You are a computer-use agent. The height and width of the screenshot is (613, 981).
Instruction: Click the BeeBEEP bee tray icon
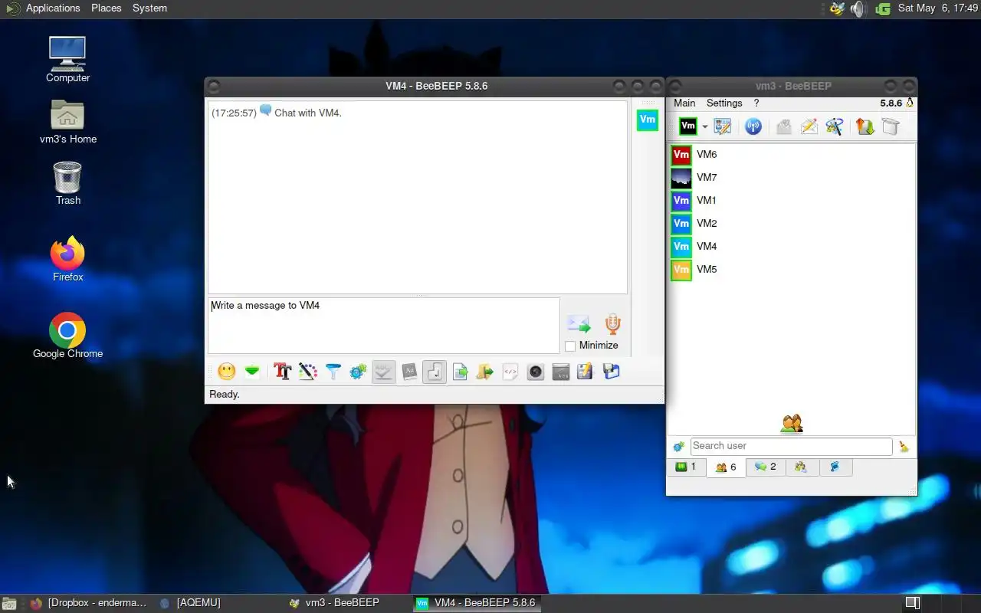point(837,8)
